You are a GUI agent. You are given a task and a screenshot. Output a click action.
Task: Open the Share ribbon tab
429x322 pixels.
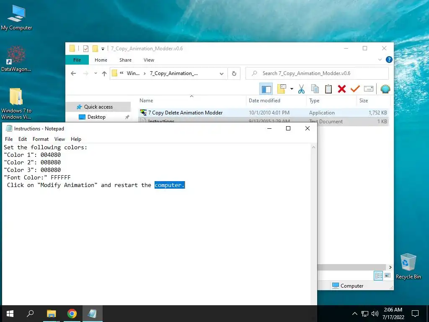[125, 60]
